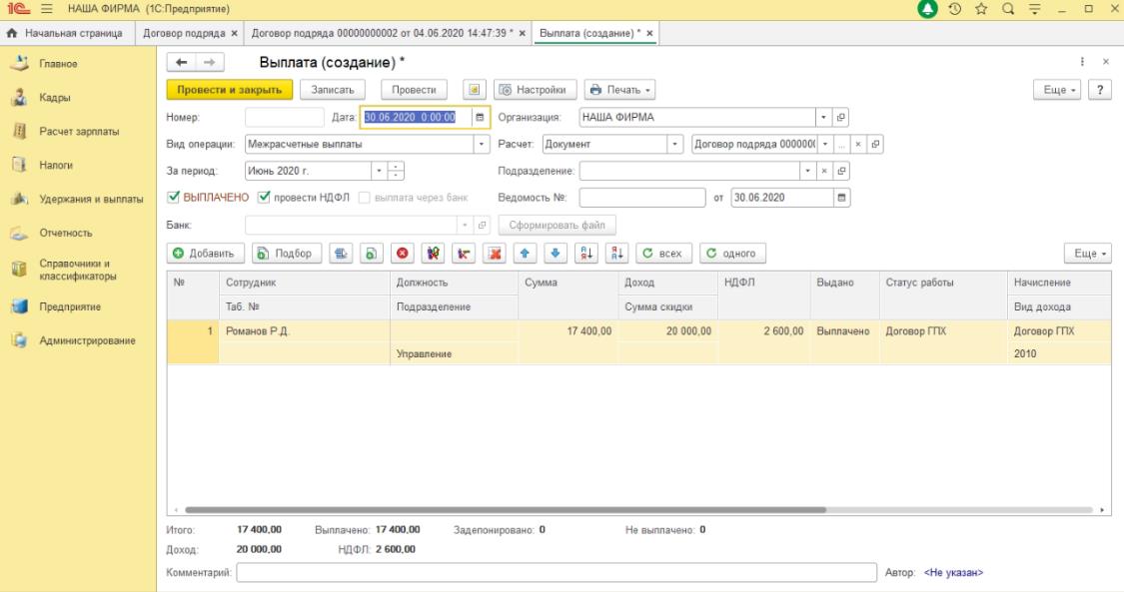Viewport: 1124px width, 592px height.
Task: Uncheck the ВЫПЛАЧЕНО checkbox
Action: 172,197
